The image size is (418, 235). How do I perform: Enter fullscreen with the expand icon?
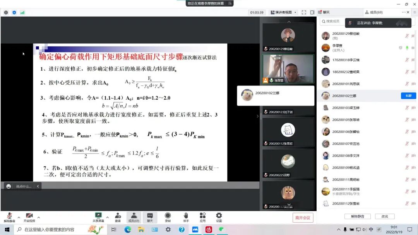point(303,12)
